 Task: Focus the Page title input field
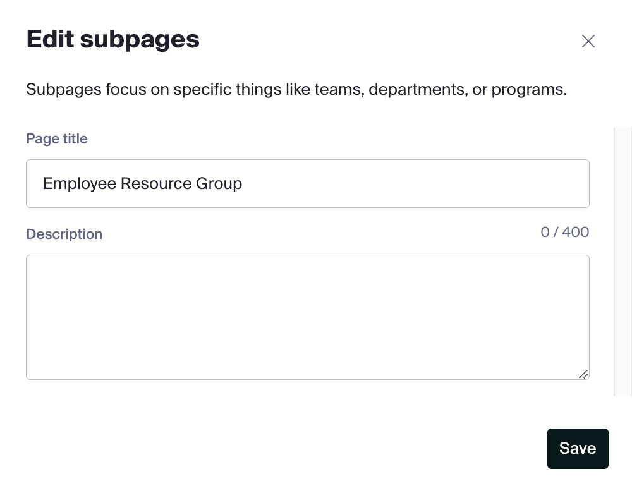pos(308,183)
